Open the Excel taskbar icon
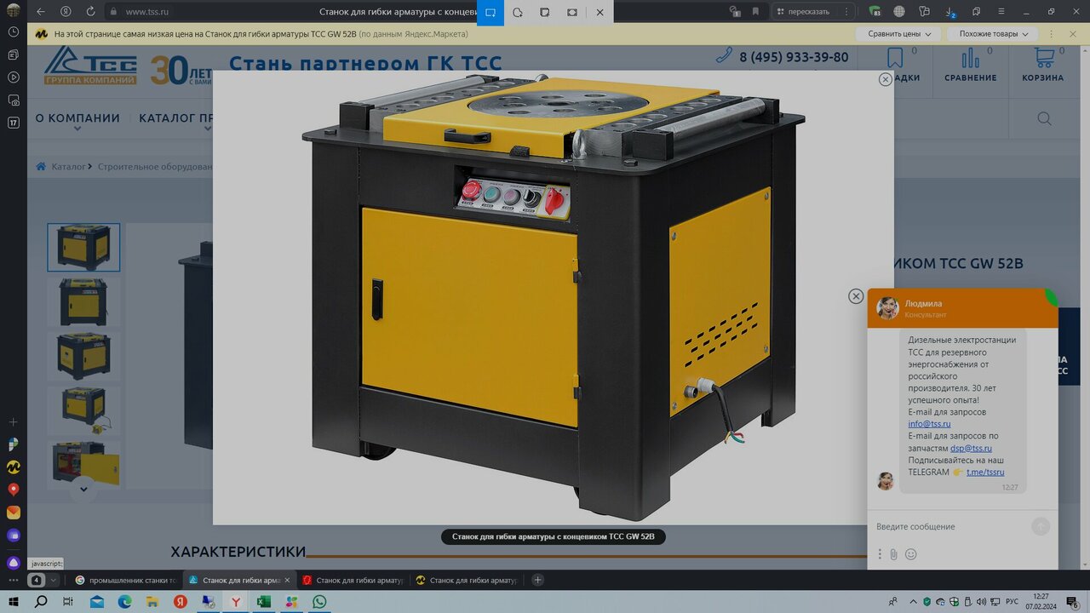Image resolution: width=1090 pixels, height=613 pixels. pyautogui.click(x=264, y=602)
